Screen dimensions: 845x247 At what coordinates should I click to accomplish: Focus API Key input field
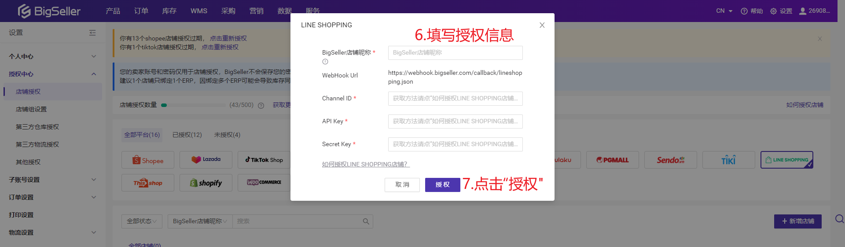point(455,122)
